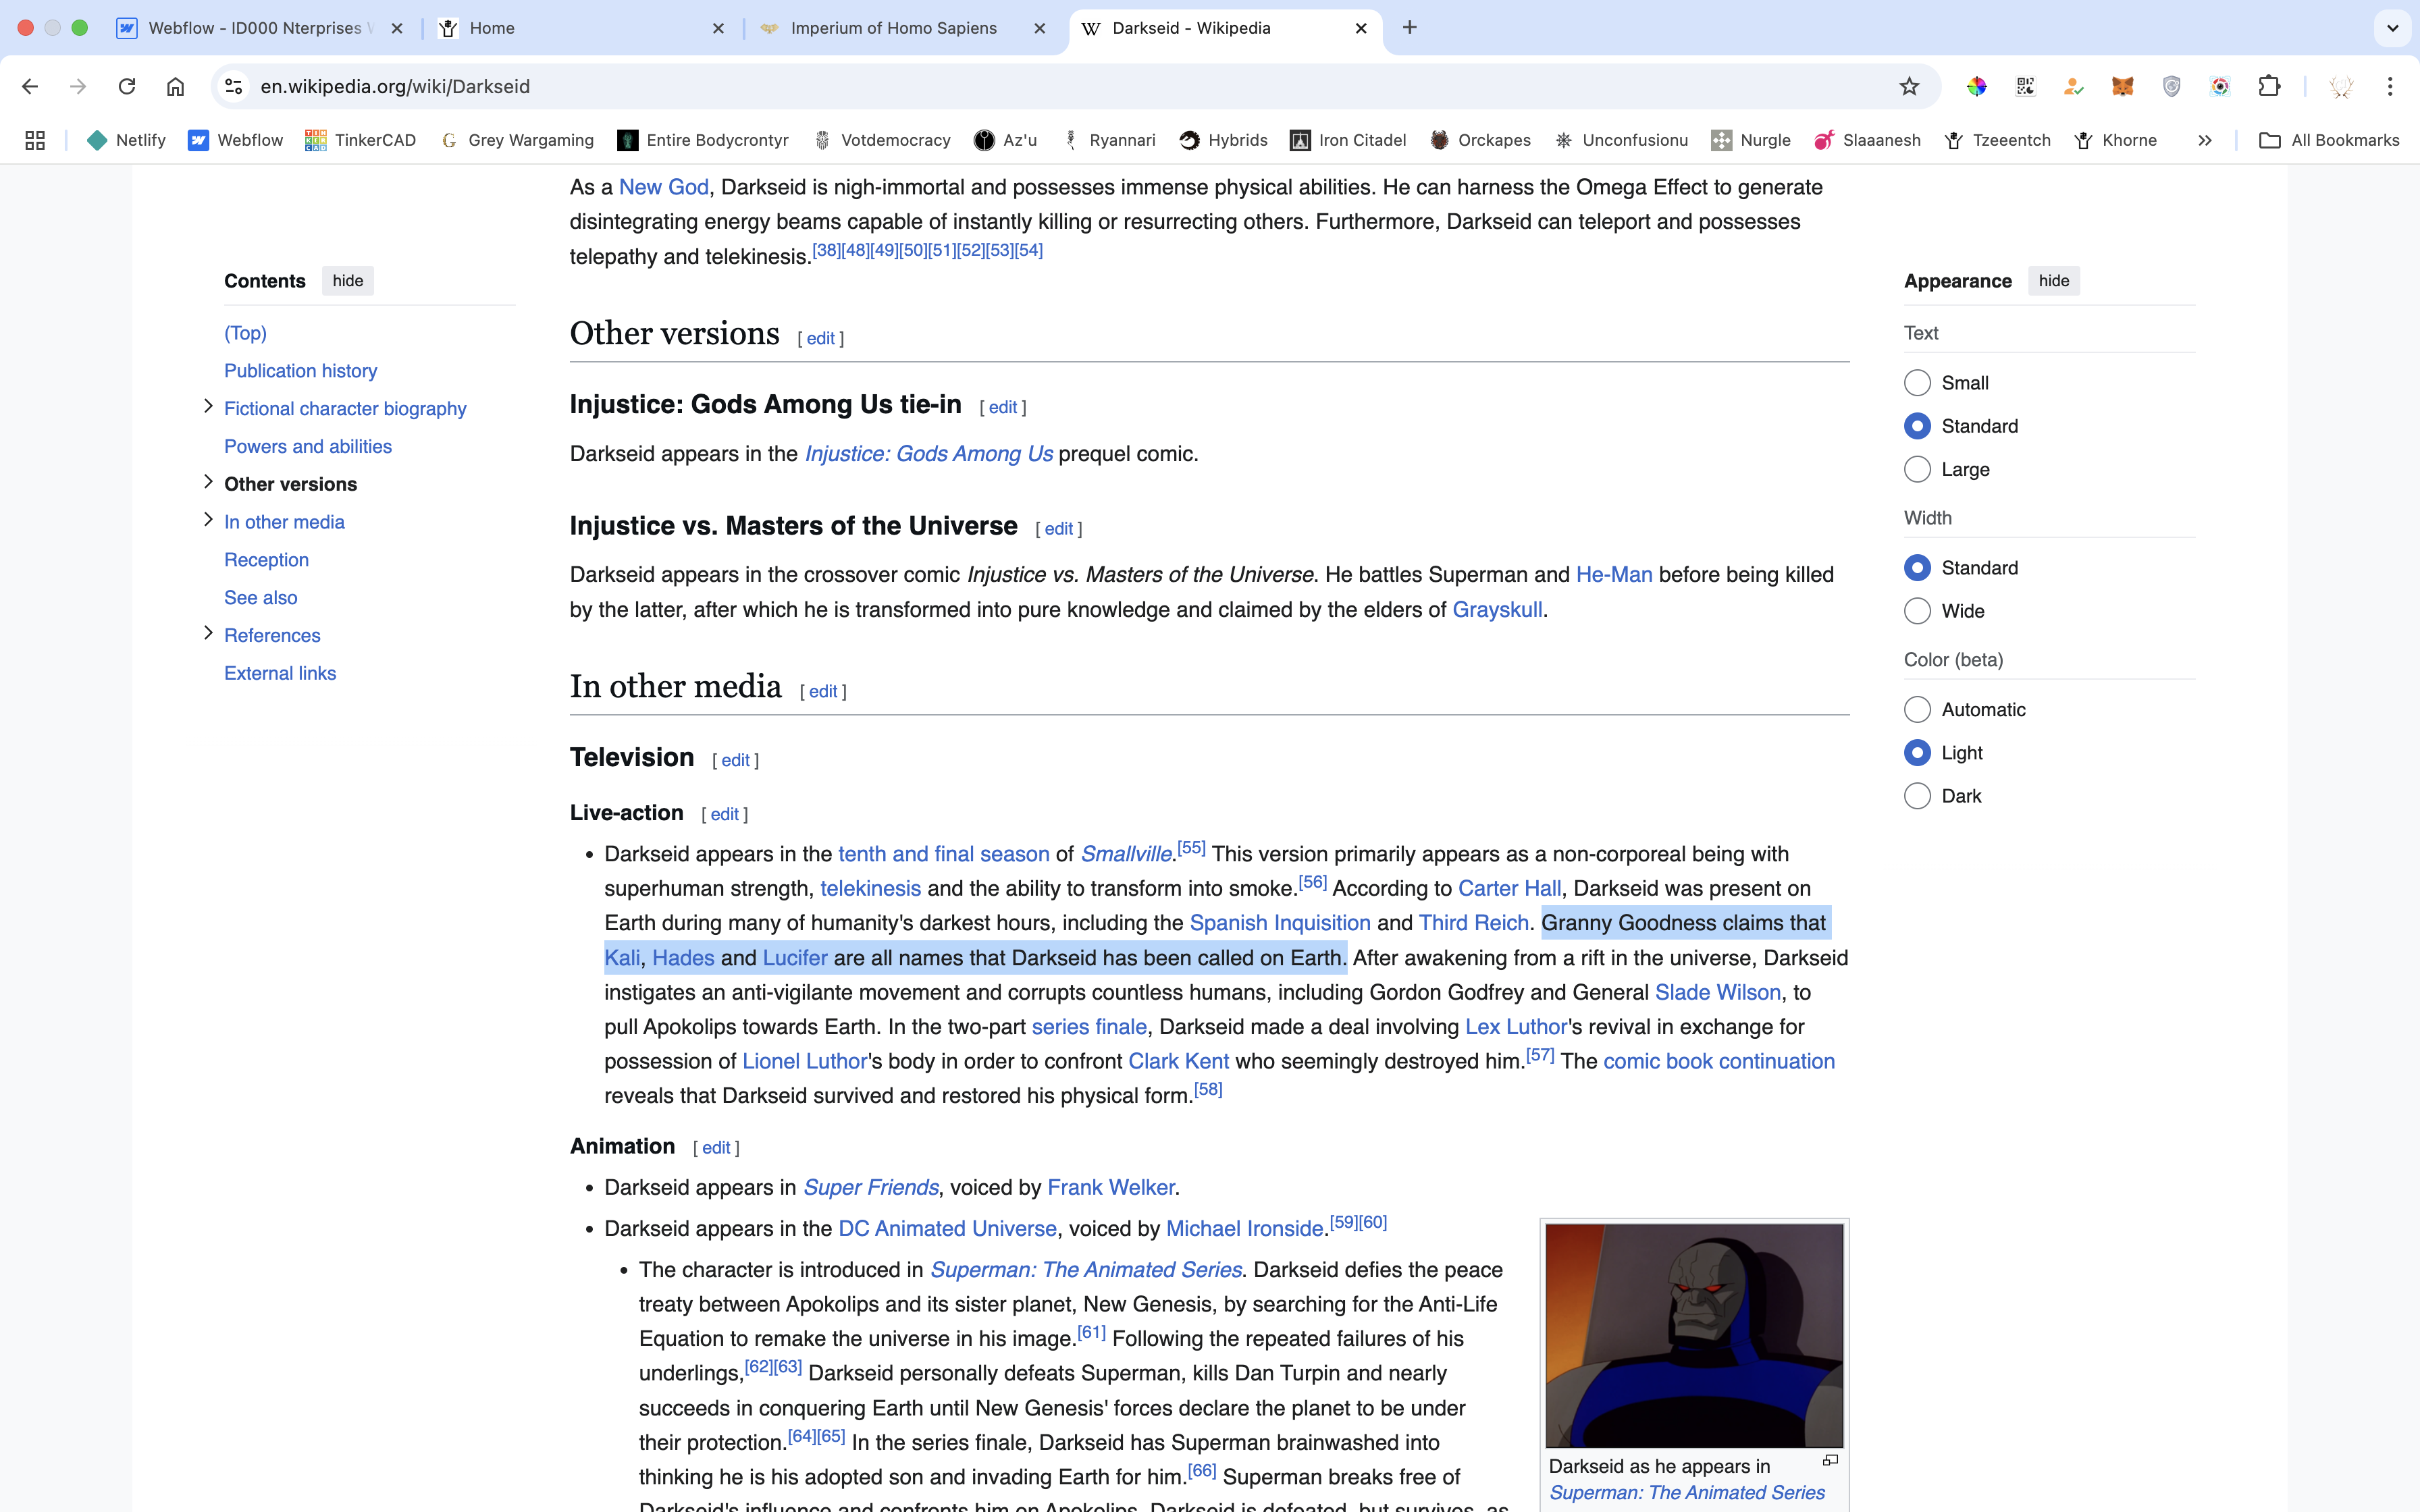This screenshot has width=2420, height=1512.
Task: Select the Wide width option
Action: (x=1917, y=611)
